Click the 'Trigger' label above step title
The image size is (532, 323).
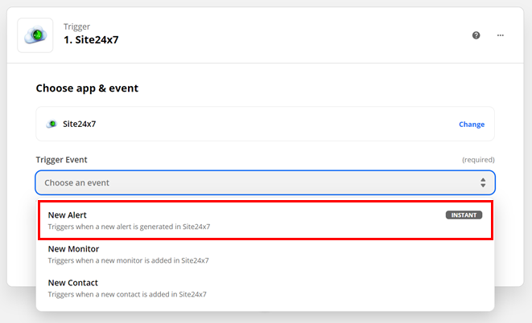[x=76, y=27]
